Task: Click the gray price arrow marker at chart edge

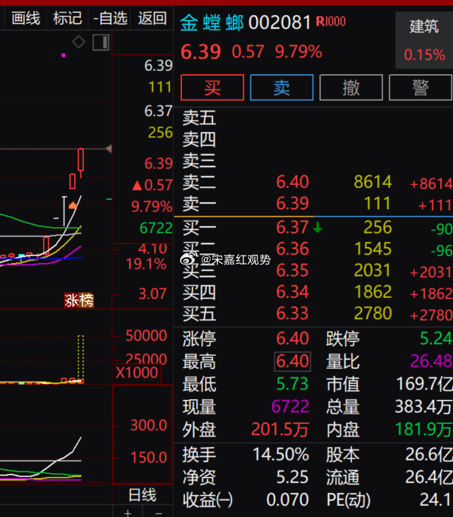Action: [109, 149]
